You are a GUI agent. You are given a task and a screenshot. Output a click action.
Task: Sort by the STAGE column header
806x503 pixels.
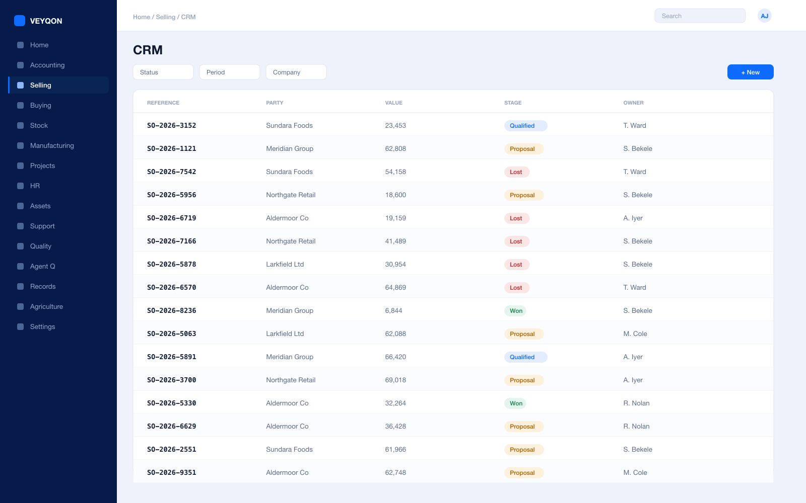click(513, 103)
